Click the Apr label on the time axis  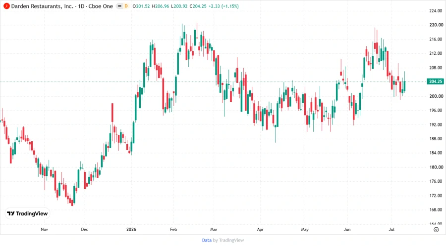click(x=260, y=229)
